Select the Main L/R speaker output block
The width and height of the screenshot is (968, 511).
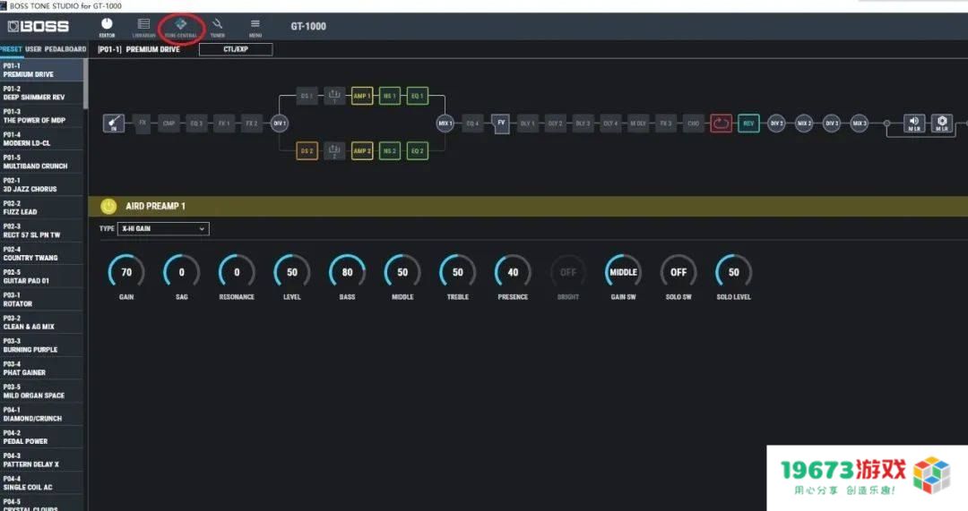(914, 123)
